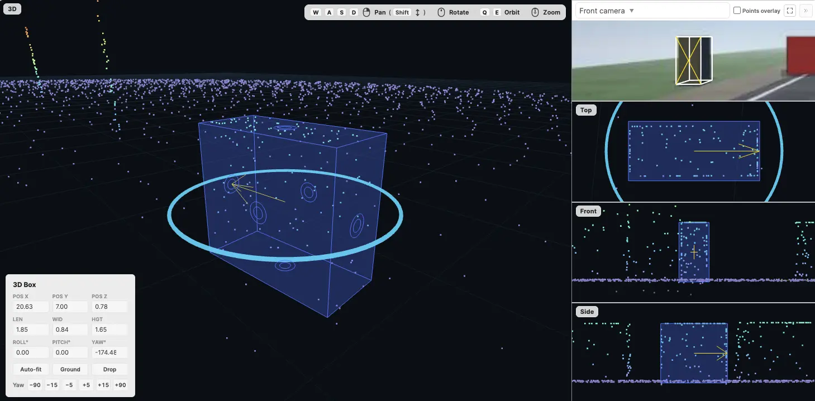The width and height of the screenshot is (815, 401).
Task: Click the Ground button
Action: pyautogui.click(x=70, y=369)
